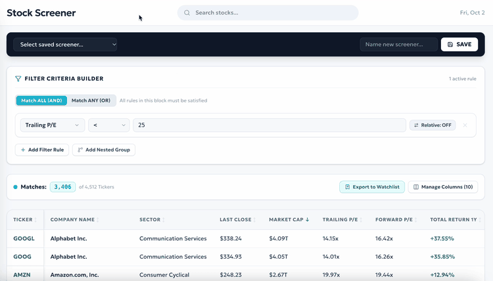Focus the Search stocks field

(268, 13)
